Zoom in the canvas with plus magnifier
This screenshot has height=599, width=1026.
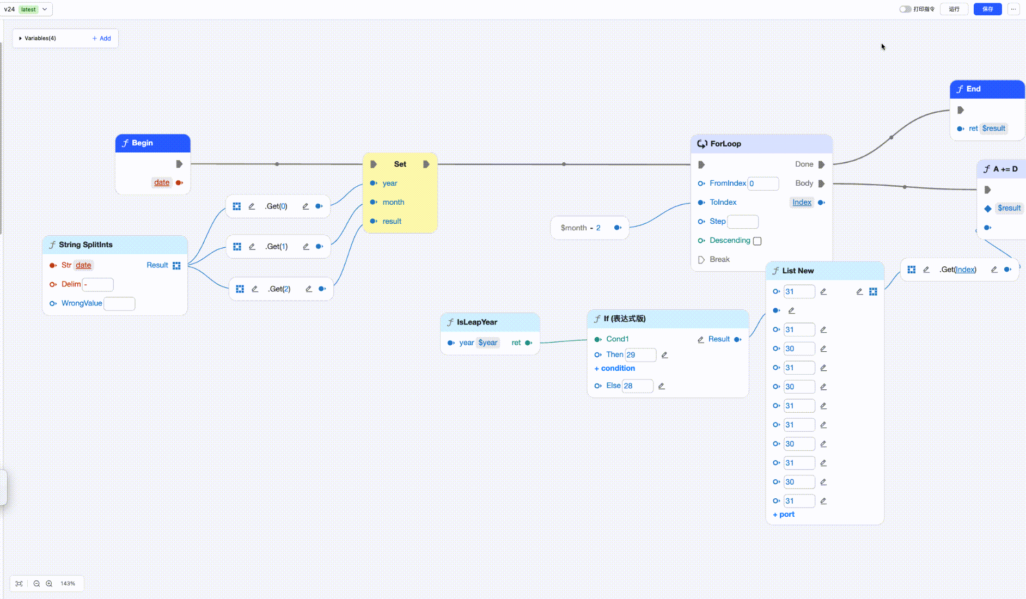(x=49, y=583)
